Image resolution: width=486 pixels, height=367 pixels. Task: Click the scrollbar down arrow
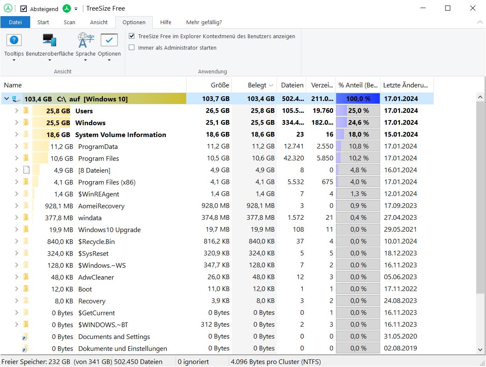click(480, 350)
